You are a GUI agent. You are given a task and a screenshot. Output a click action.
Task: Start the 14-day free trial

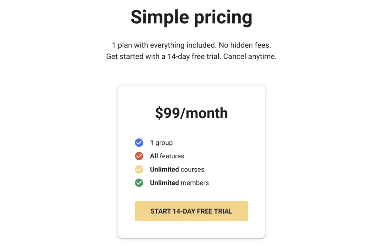coord(191,211)
